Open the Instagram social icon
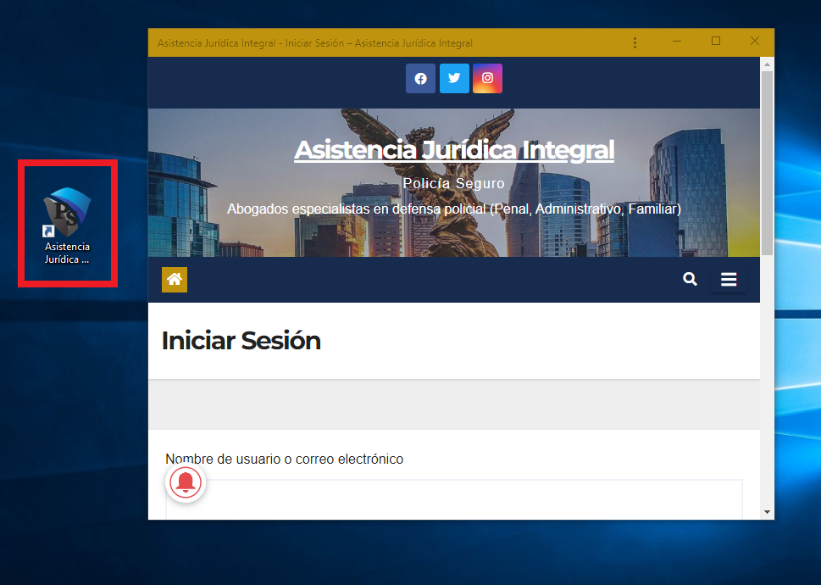 [x=487, y=79]
